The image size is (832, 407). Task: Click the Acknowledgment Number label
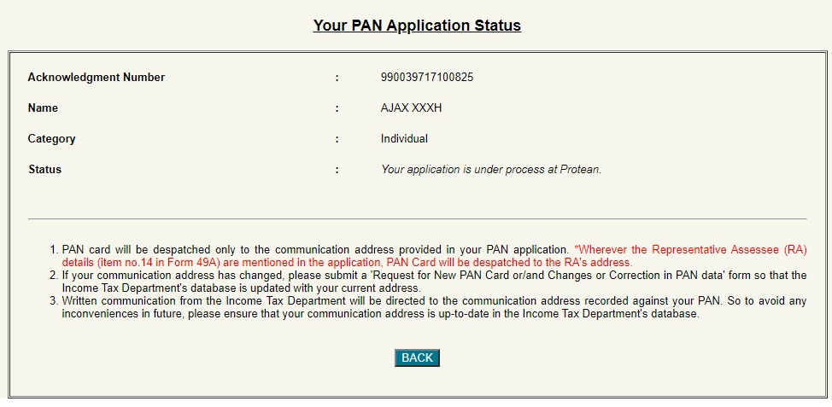pyautogui.click(x=96, y=78)
